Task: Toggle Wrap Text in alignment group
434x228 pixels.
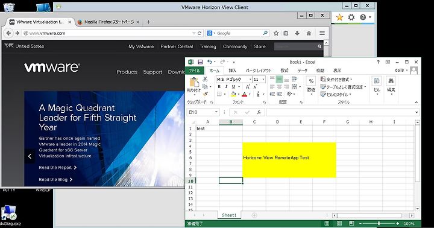Action: click(294, 79)
